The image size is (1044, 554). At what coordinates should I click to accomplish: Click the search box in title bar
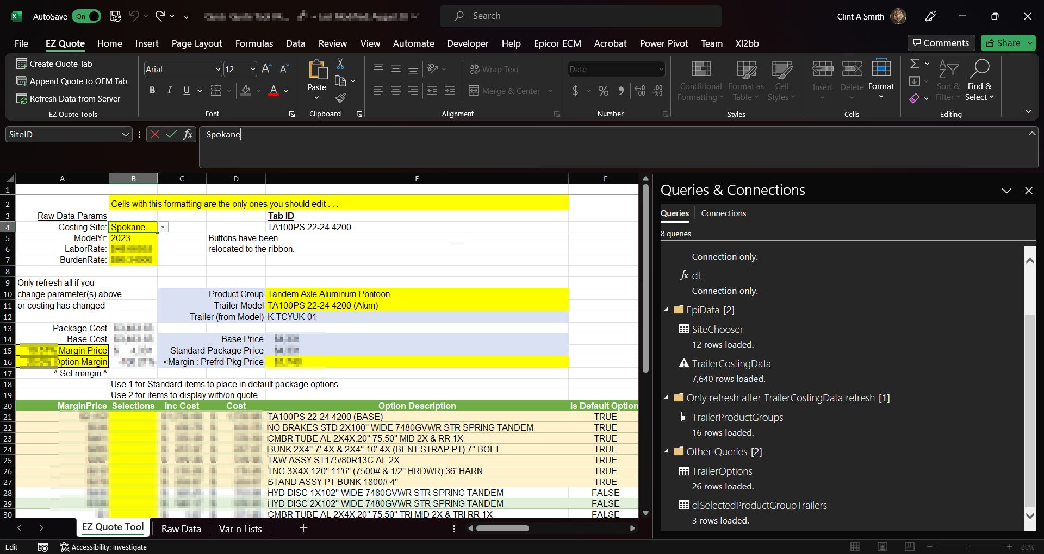pyautogui.click(x=580, y=16)
